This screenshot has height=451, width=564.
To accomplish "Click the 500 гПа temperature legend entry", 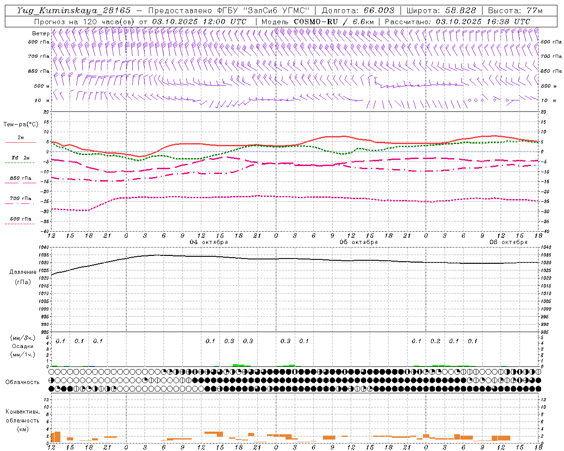I will pyautogui.click(x=20, y=219).
